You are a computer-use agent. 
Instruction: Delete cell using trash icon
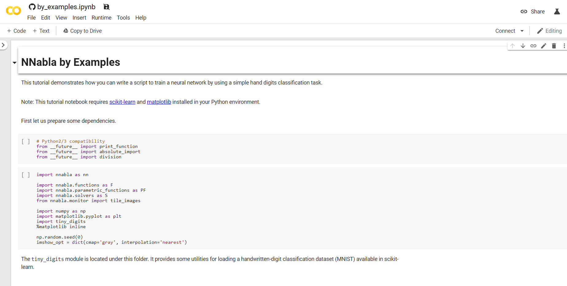click(554, 46)
